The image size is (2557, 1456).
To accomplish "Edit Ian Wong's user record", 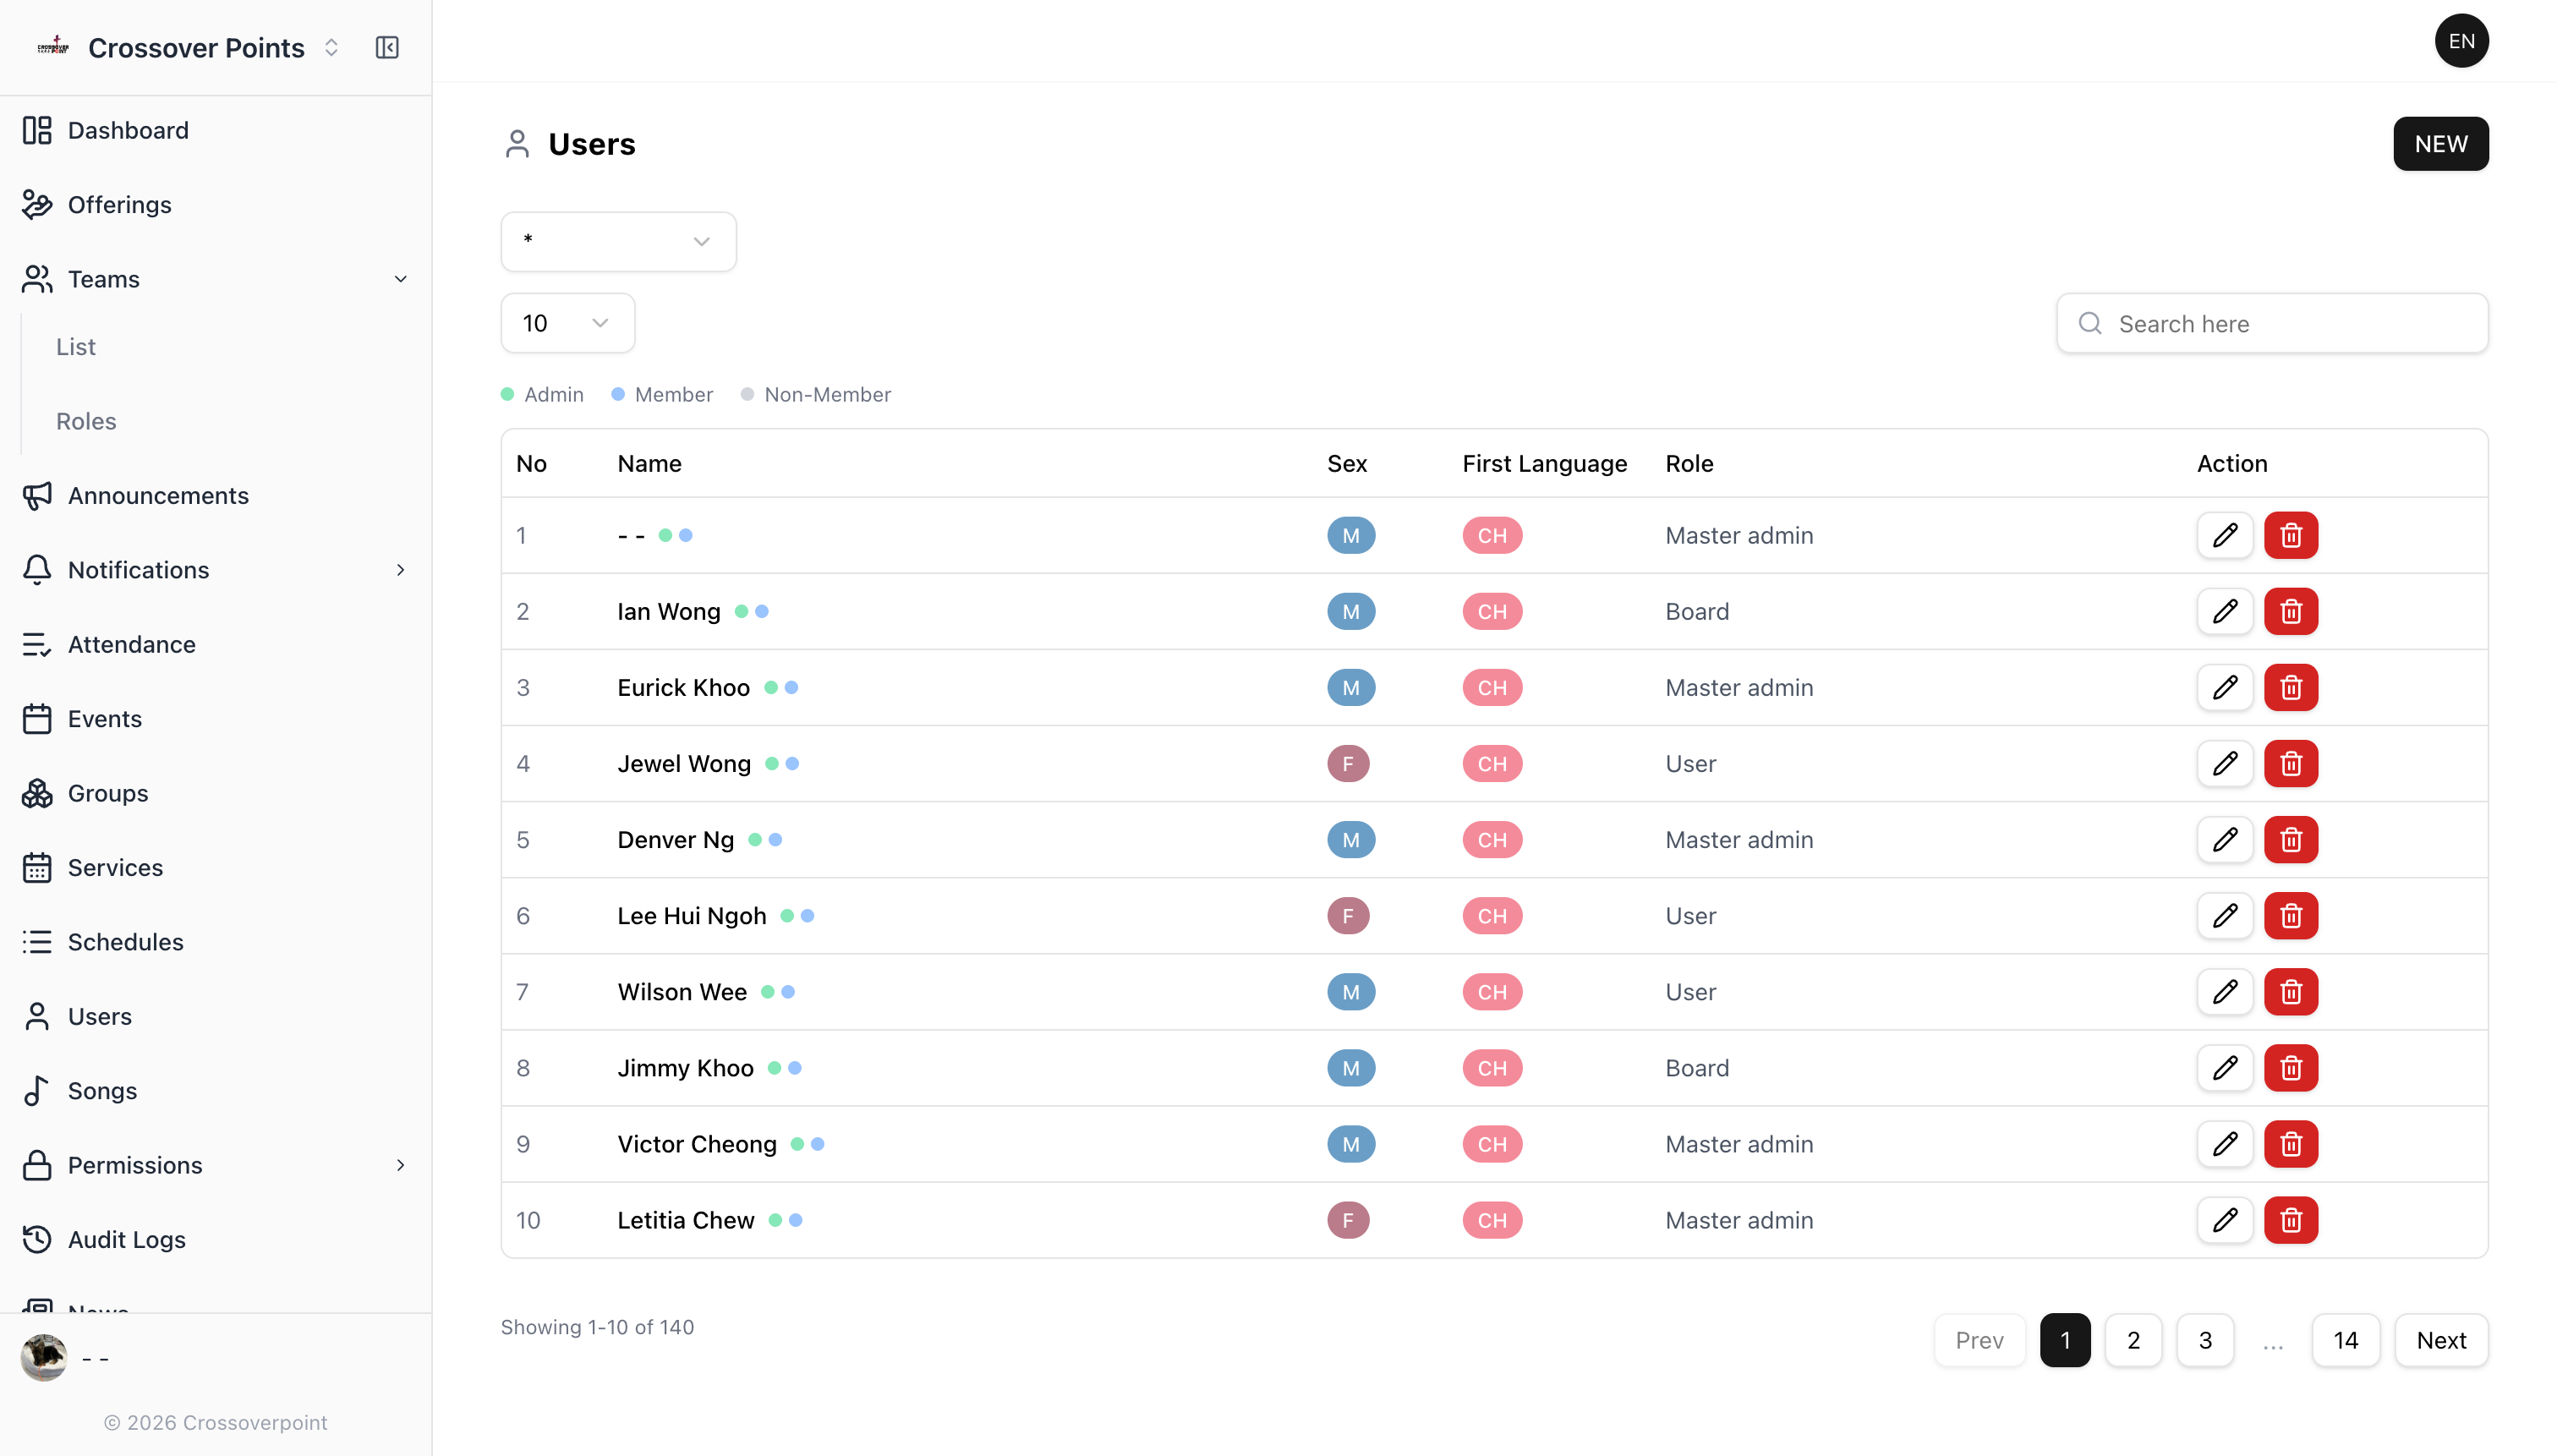I will click(2224, 611).
